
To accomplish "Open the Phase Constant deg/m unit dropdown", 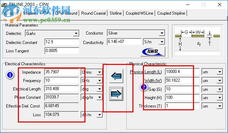I will [99, 97].
